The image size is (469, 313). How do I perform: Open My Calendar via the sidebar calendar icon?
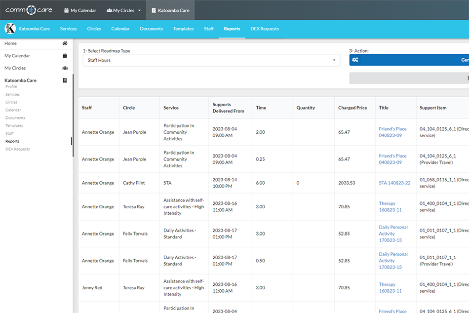tap(65, 56)
